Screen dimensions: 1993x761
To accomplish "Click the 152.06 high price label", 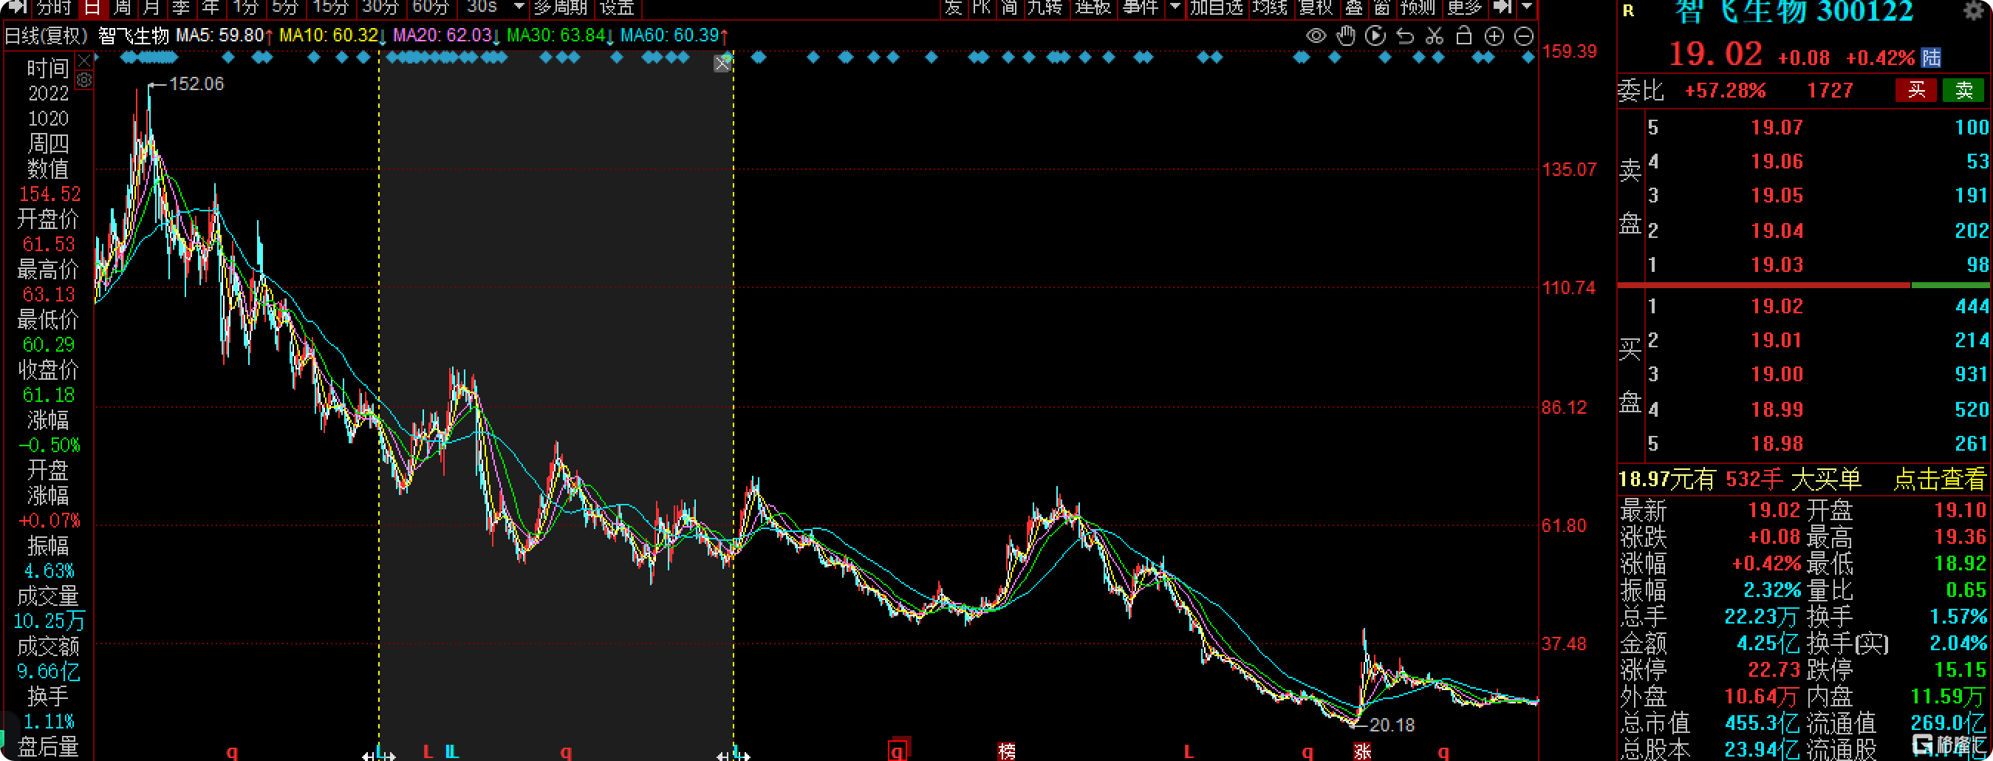I will [x=196, y=83].
